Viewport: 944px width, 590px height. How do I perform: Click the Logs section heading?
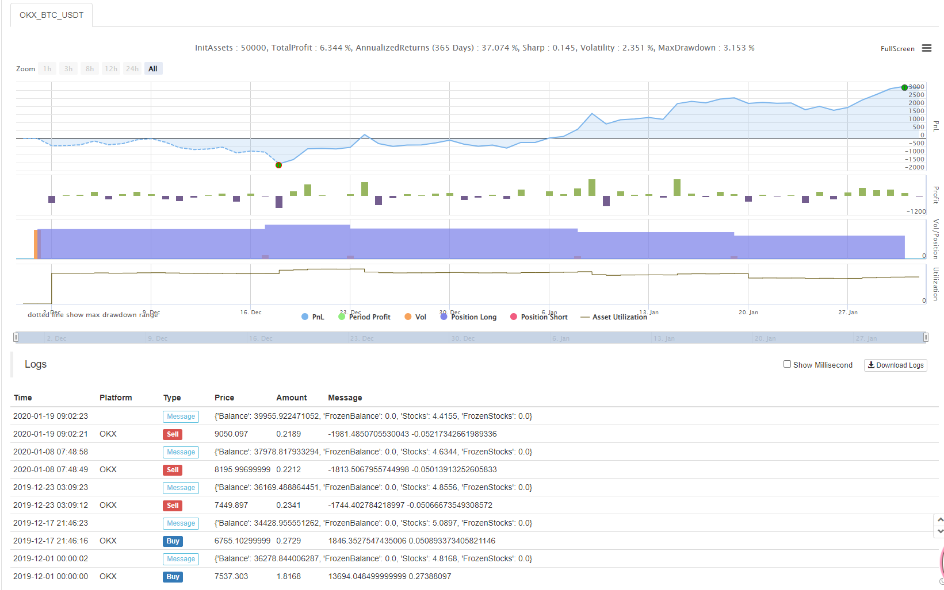click(36, 364)
